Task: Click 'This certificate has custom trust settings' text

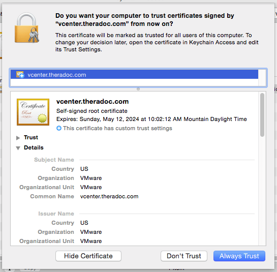Action: [117, 128]
